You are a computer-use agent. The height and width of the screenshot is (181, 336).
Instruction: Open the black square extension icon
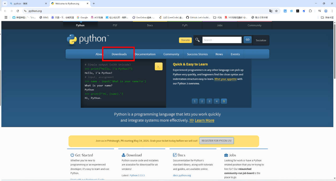298,11
